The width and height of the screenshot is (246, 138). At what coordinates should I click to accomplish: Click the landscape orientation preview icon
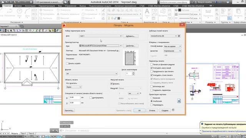pyautogui.click(x=179, y=101)
